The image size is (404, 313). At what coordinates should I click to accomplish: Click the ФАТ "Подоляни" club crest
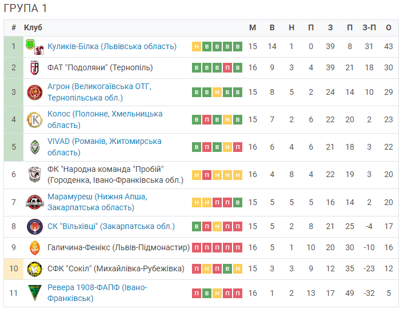[34, 68]
